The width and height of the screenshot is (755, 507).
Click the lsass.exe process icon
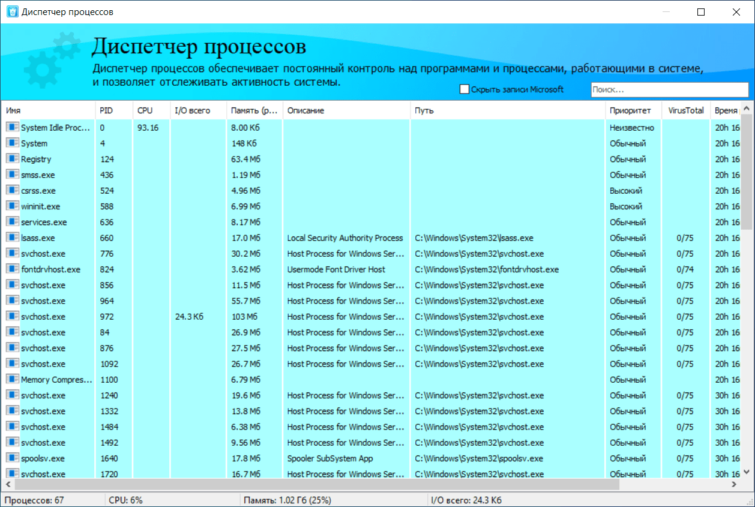pyautogui.click(x=13, y=238)
